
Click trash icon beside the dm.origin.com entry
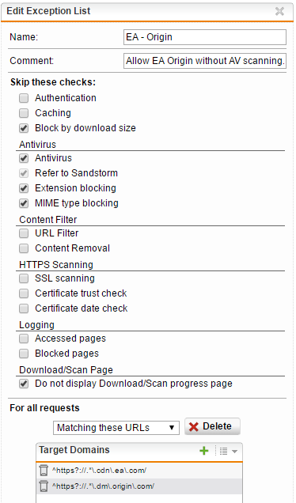click(x=44, y=486)
